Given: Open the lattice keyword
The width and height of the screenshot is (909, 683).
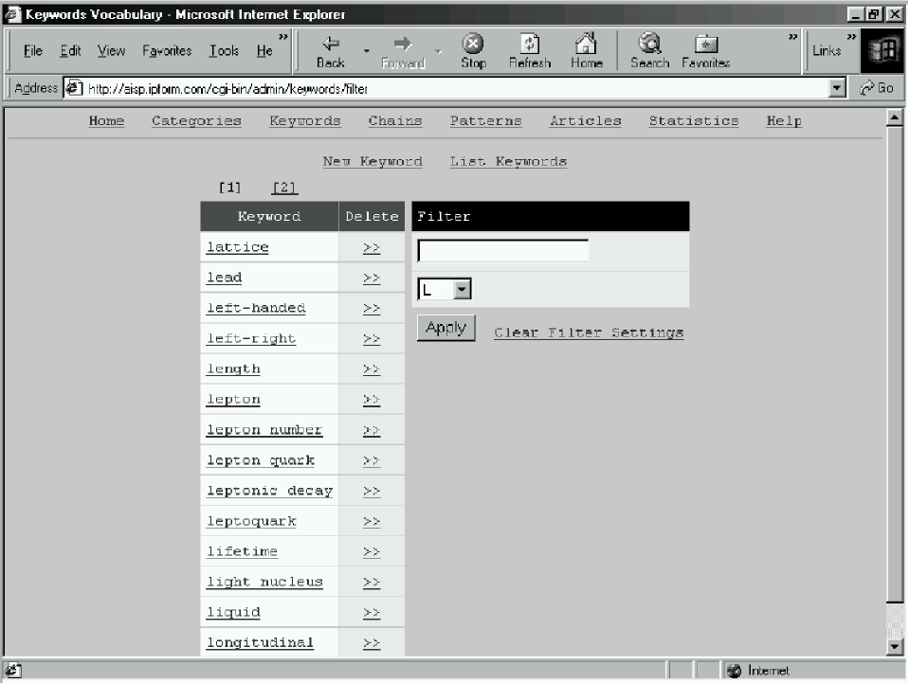Looking at the screenshot, I should click(x=238, y=247).
